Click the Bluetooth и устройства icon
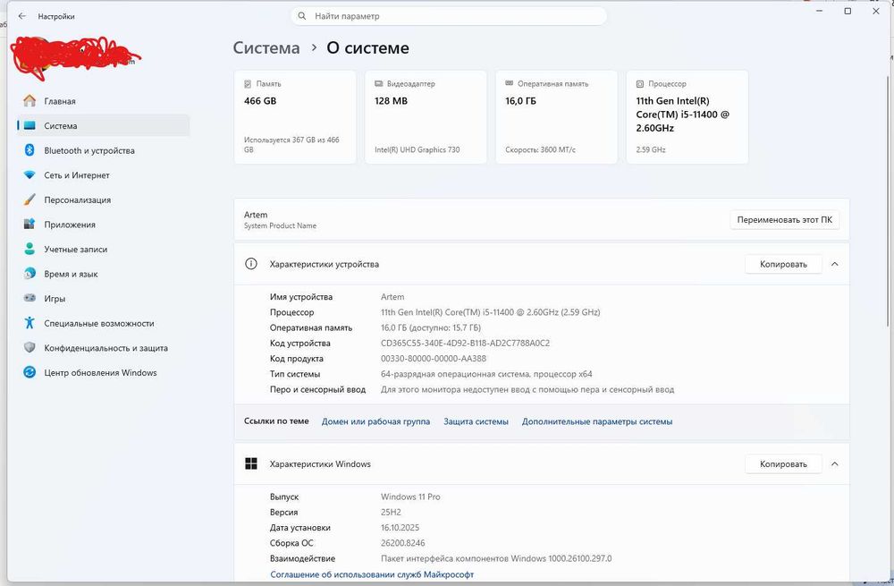This screenshot has height=586, width=894. click(x=30, y=150)
